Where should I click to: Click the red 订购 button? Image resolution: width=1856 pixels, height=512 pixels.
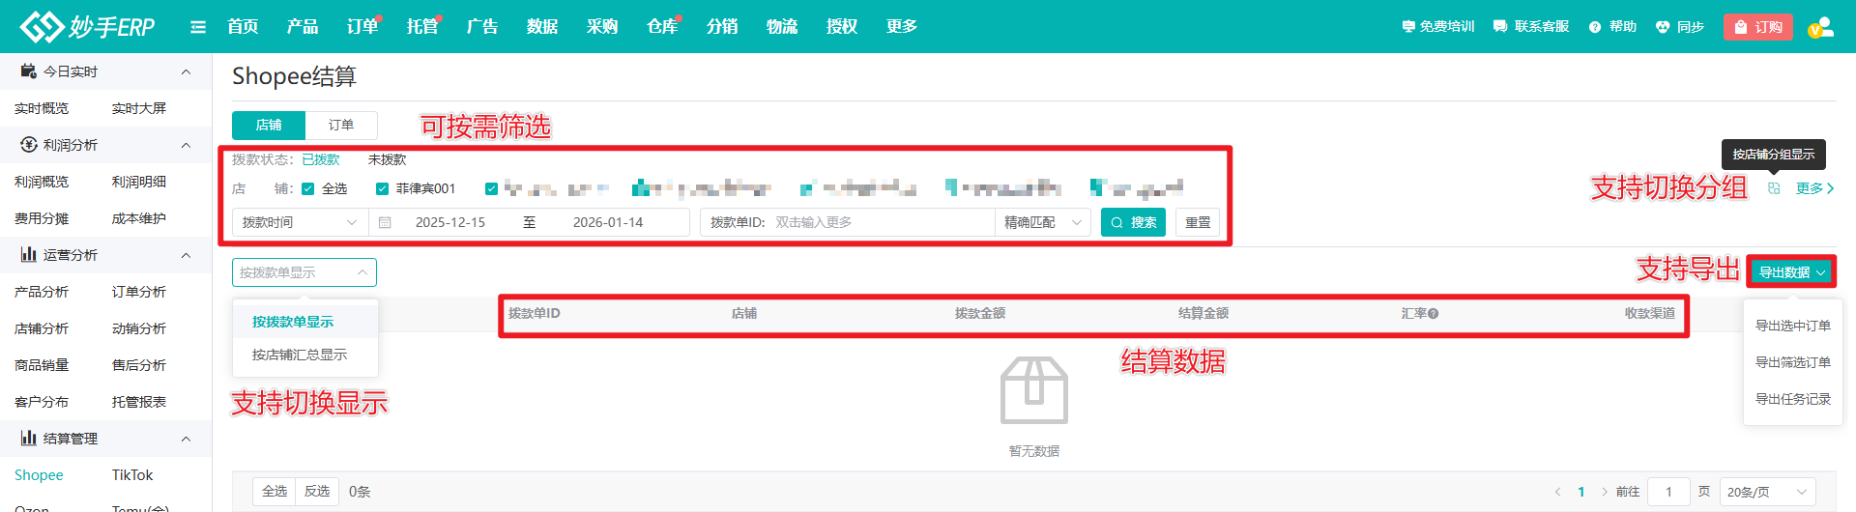pos(1758,27)
